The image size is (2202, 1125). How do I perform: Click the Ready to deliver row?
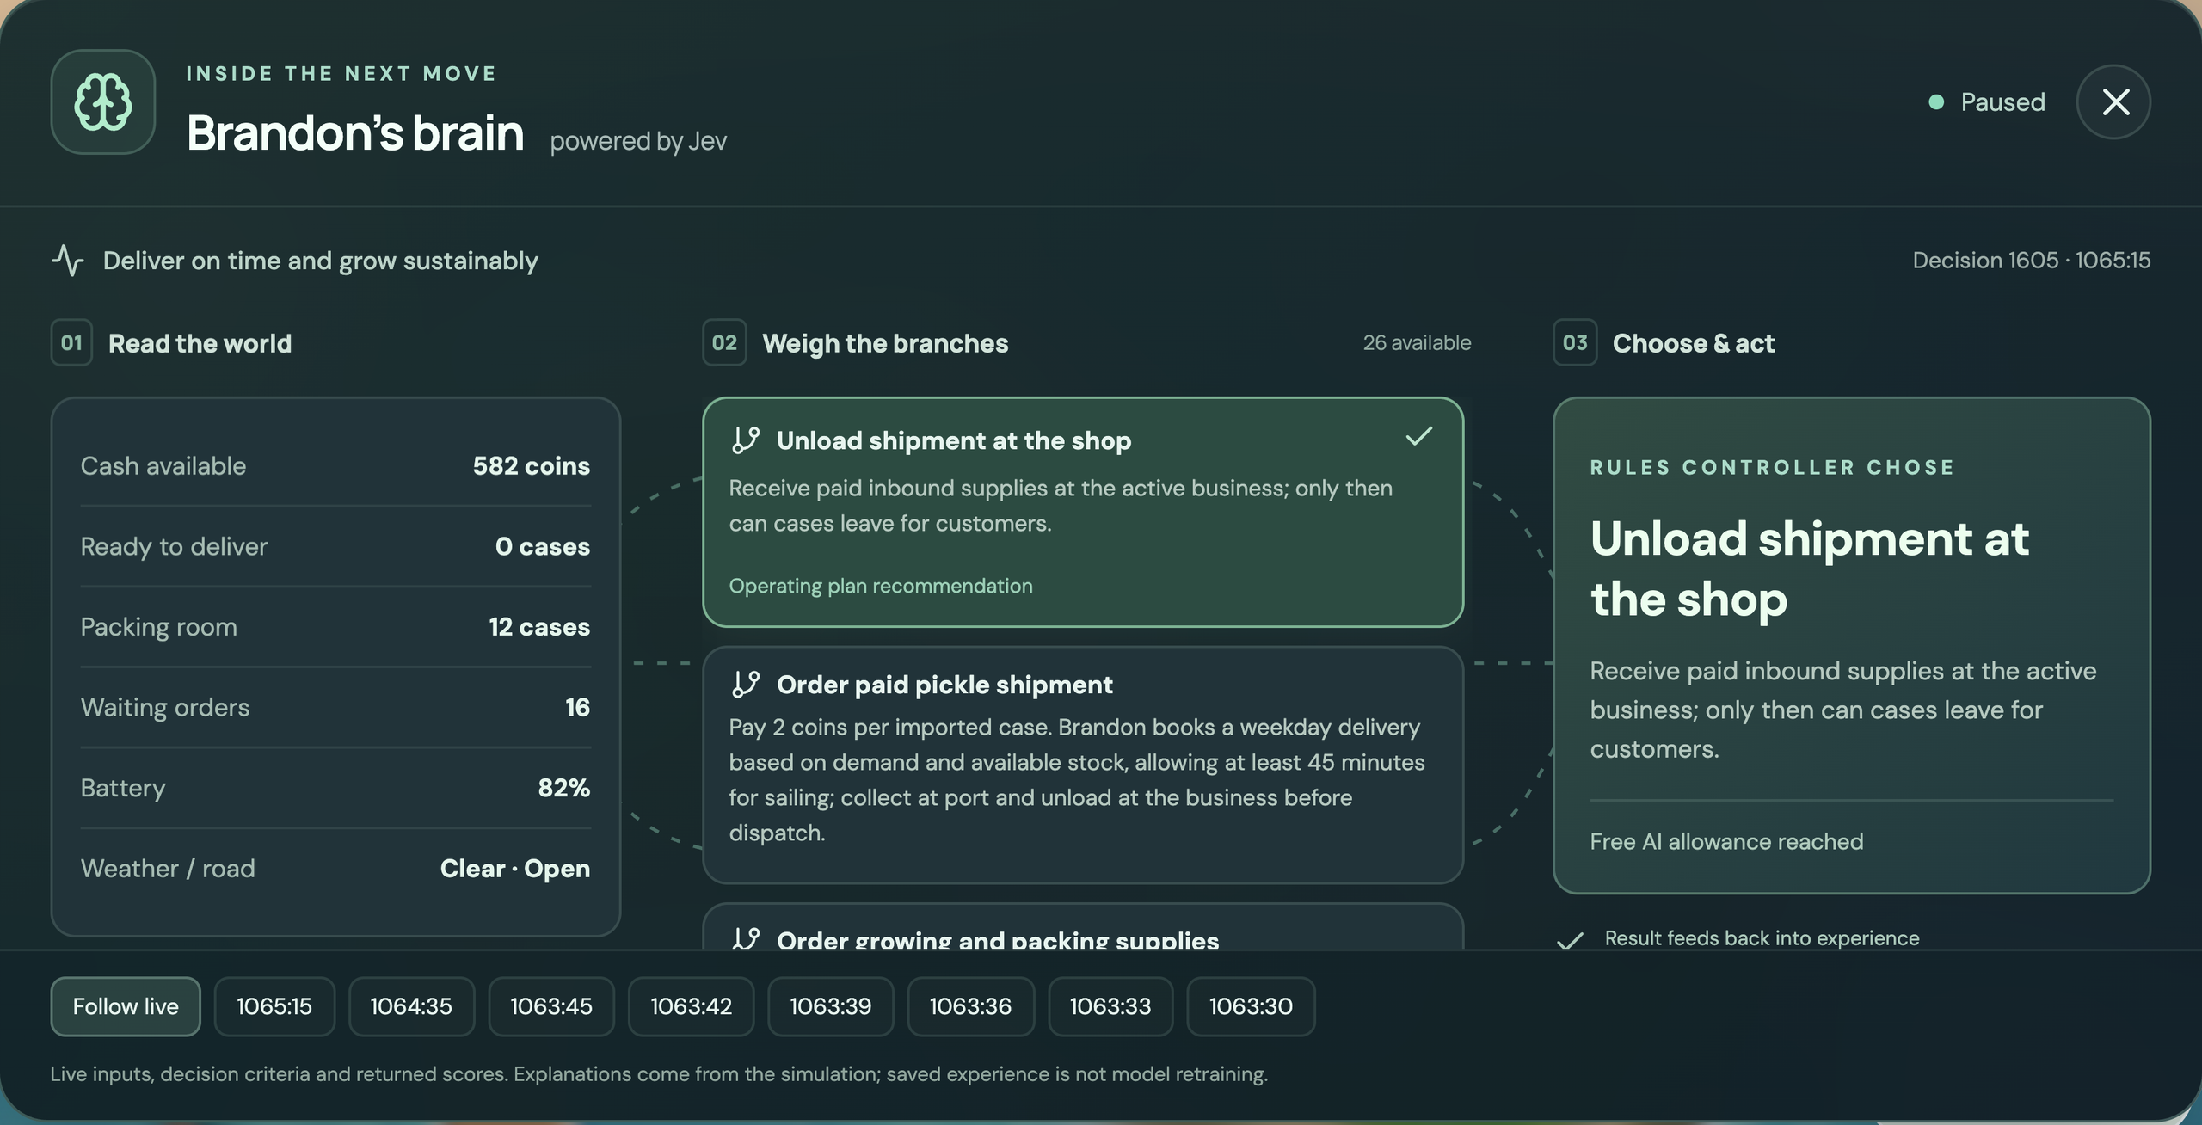point(335,546)
